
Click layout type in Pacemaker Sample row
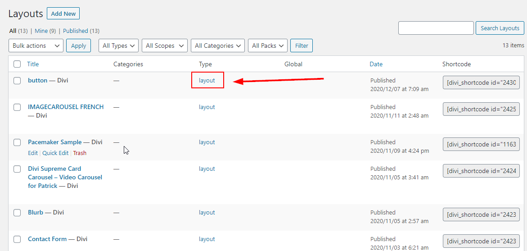(x=207, y=142)
